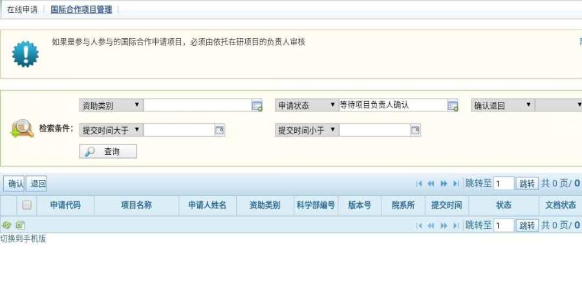This screenshot has width=582, height=287.
Task: Sort by 资助类别 column header
Action: coord(264,205)
